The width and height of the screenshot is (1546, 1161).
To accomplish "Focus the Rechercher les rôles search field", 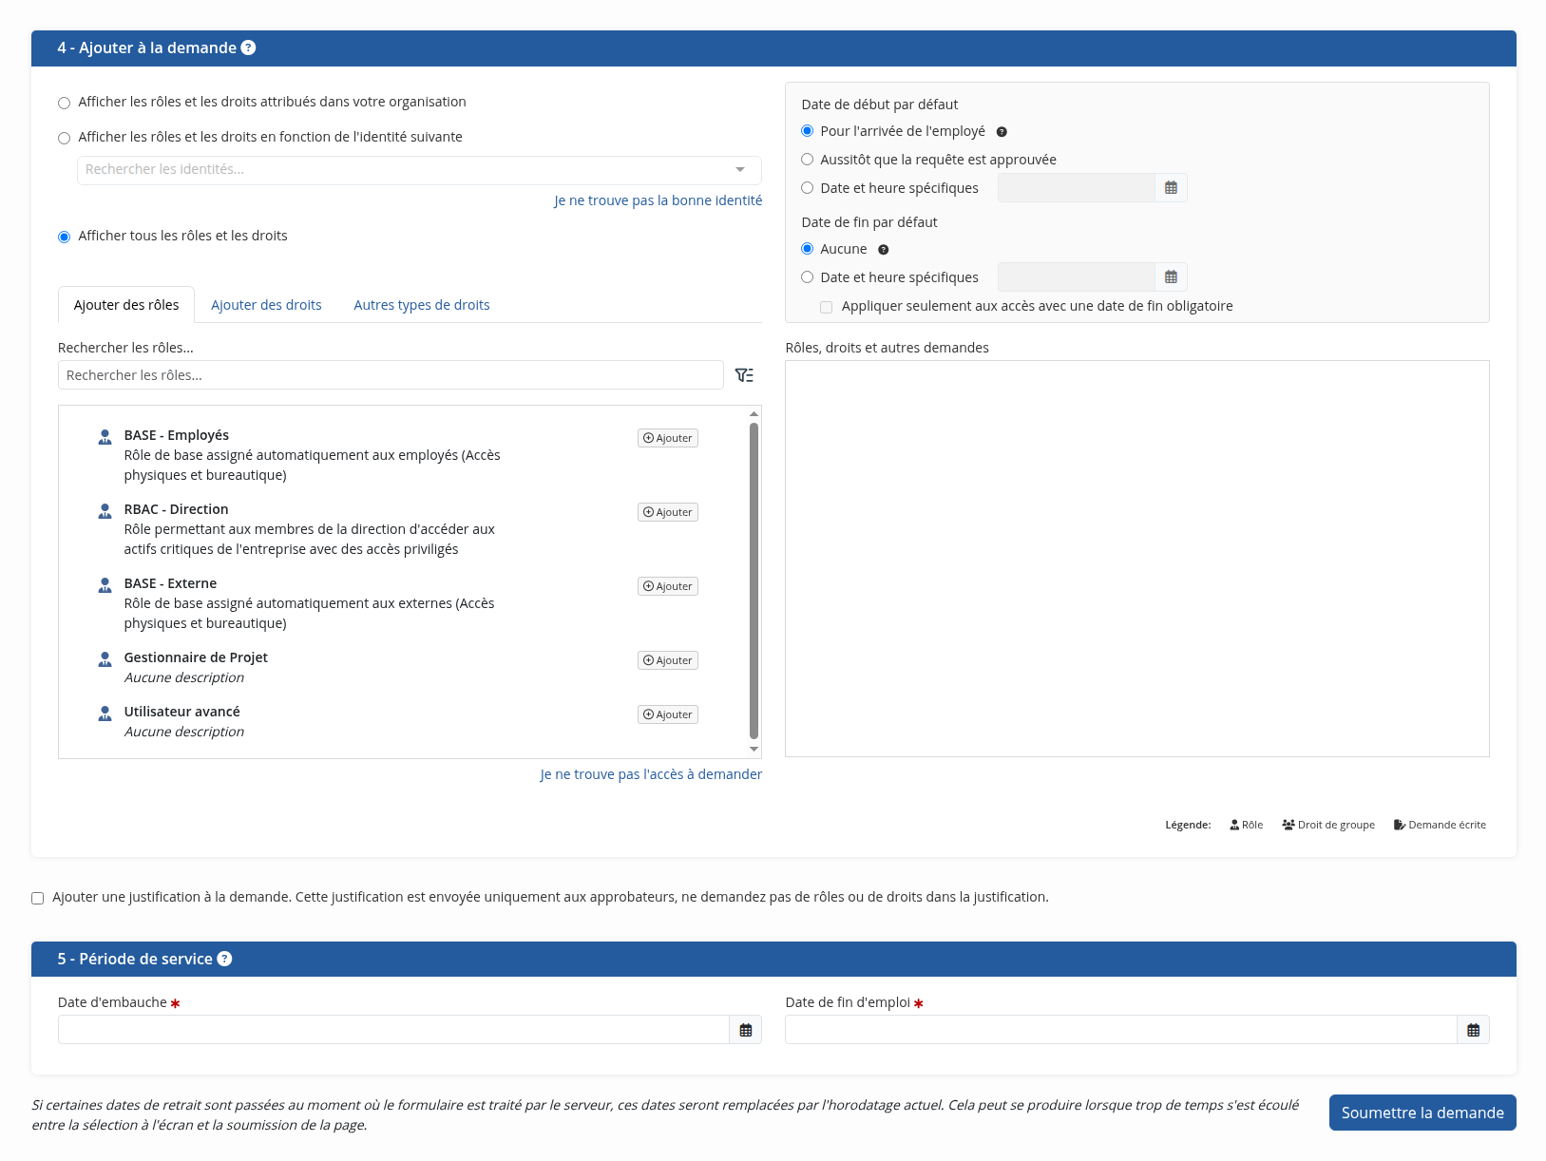I will [391, 375].
